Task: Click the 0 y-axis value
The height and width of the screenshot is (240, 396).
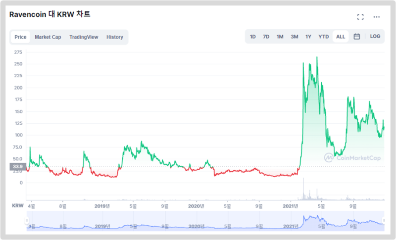Action: [21, 183]
